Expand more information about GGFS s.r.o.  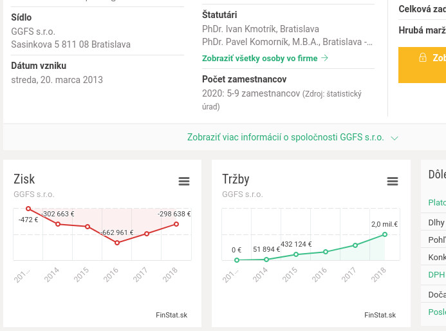[x=285, y=137]
